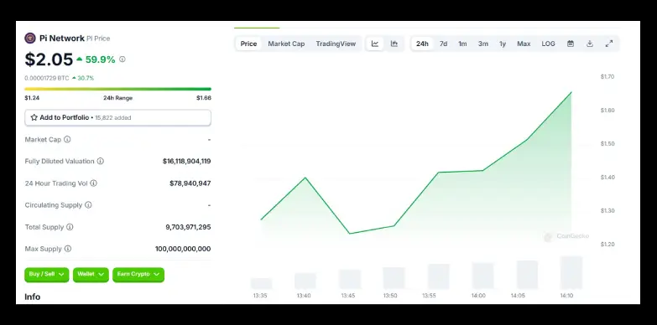Click the star icon in Add to Portfolio
This screenshot has width=657, height=325.
click(34, 117)
